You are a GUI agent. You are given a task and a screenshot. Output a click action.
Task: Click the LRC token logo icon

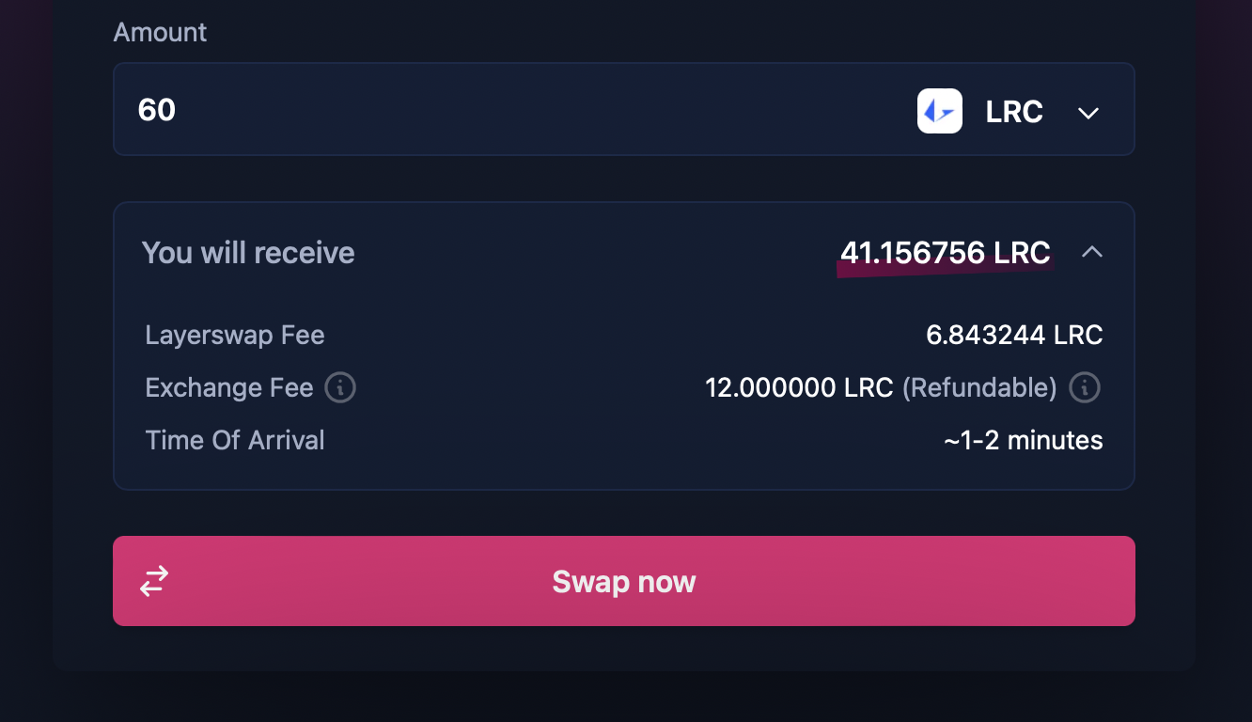(x=939, y=111)
